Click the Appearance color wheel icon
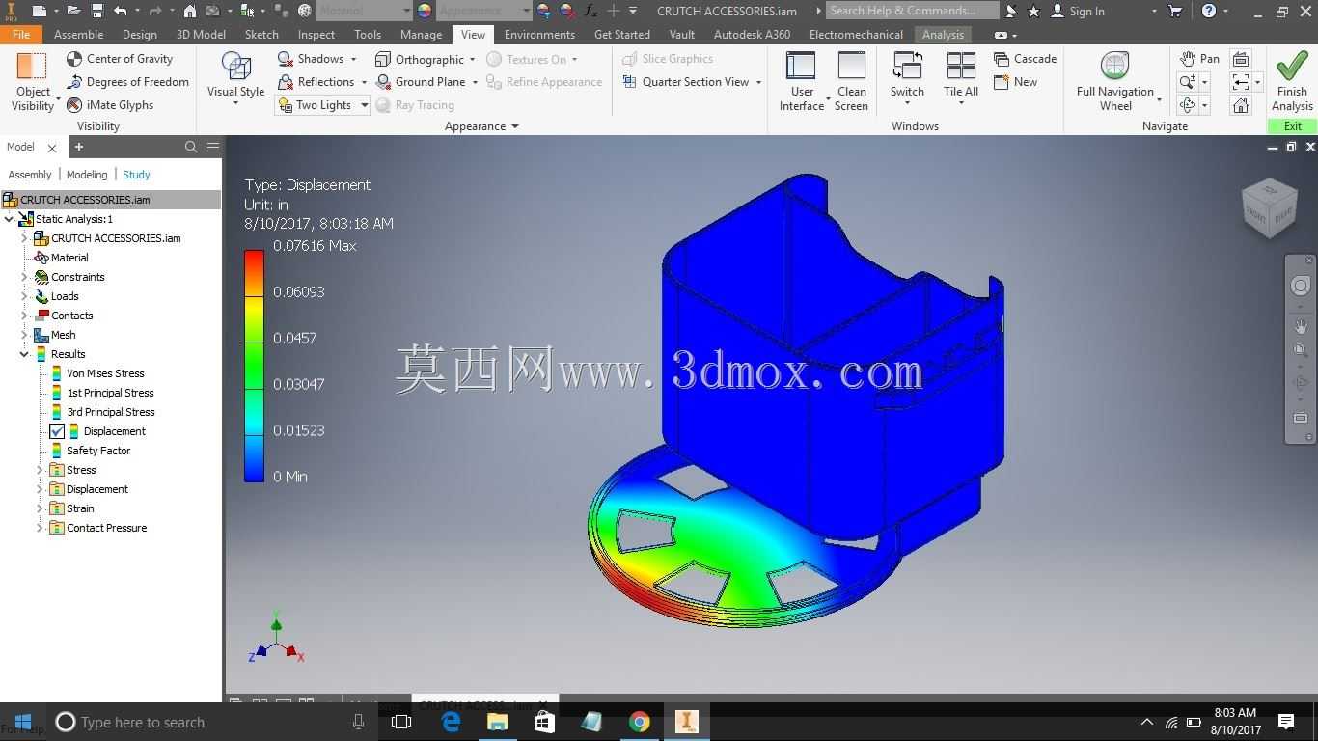 pyautogui.click(x=424, y=11)
